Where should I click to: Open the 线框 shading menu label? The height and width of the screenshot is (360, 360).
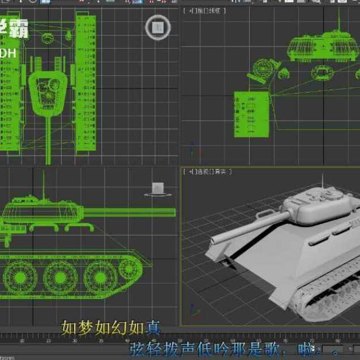tap(215, 11)
